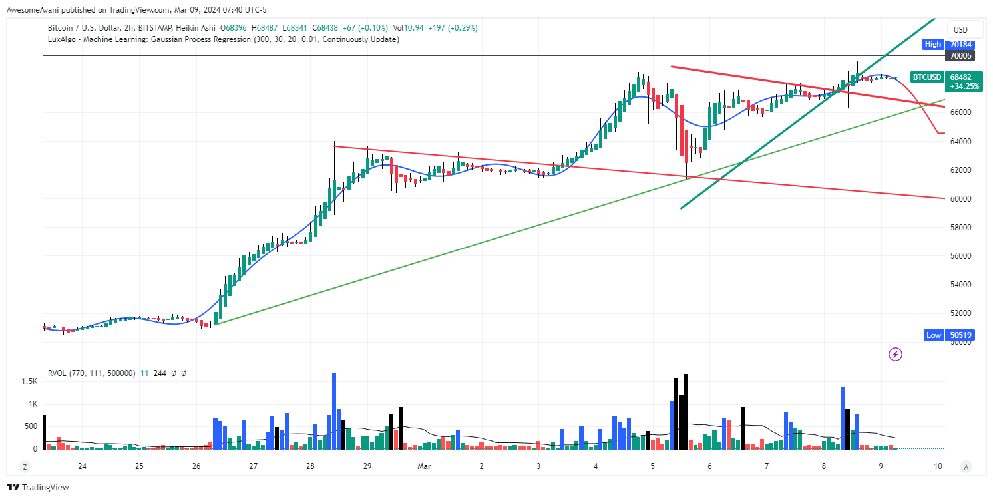Click the TradingView logo
The width and height of the screenshot is (993, 499).
point(38,487)
